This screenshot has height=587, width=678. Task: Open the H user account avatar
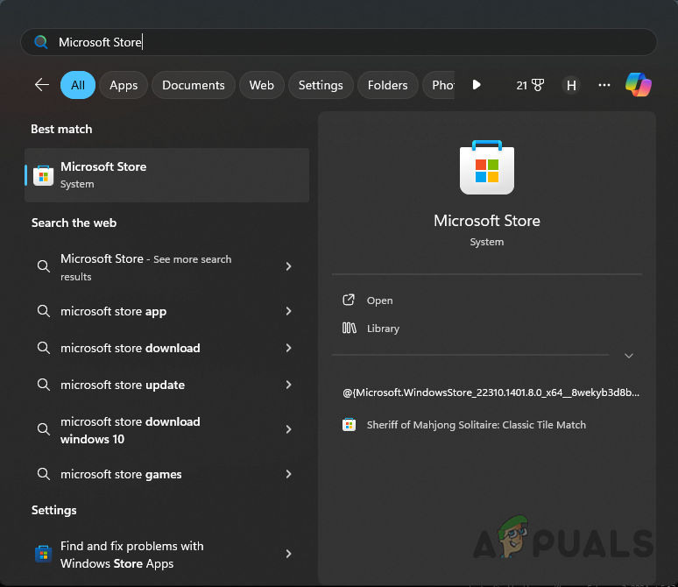pos(571,85)
